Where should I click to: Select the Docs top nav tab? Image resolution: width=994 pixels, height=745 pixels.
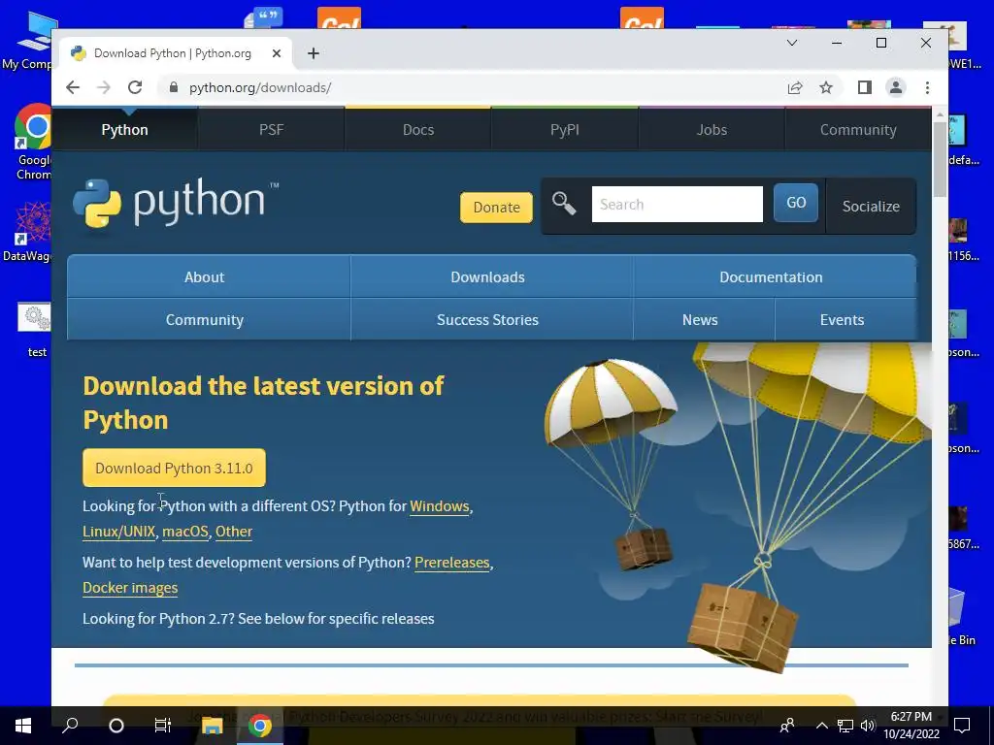pos(418,130)
